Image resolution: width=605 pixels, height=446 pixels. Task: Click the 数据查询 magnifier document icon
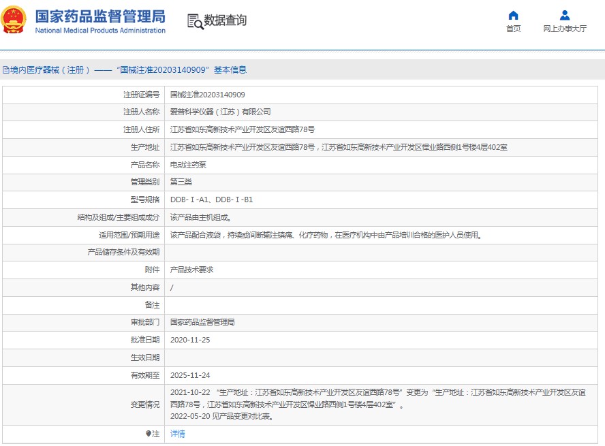195,21
